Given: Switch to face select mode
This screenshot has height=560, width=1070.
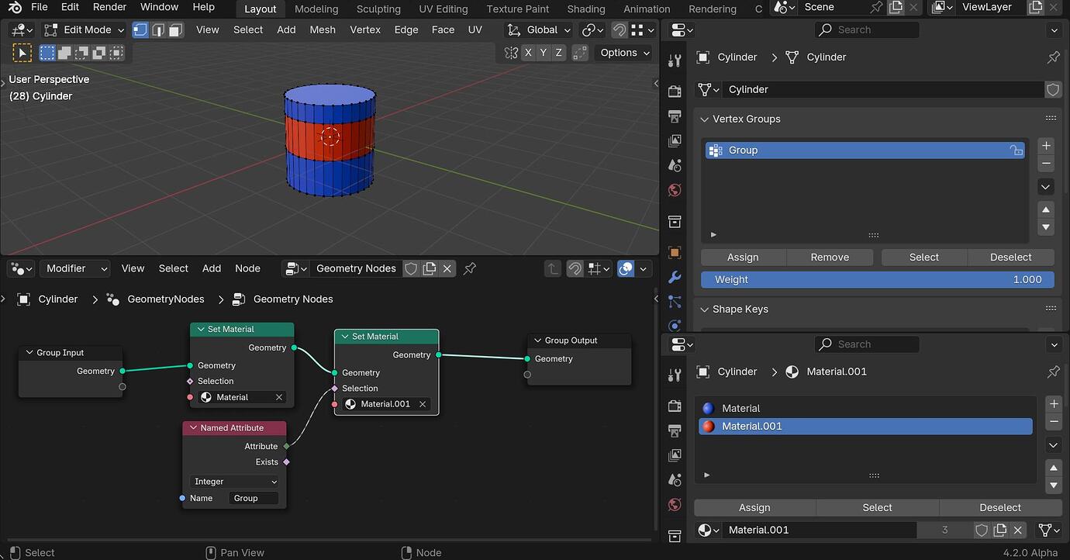Looking at the screenshot, I should (x=175, y=30).
